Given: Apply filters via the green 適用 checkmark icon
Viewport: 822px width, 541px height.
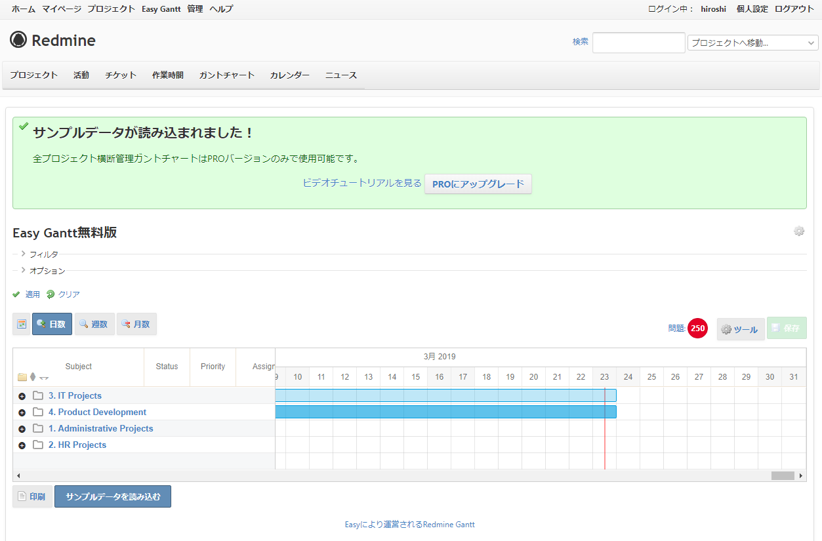Looking at the screenshot, I should (16, 294).
